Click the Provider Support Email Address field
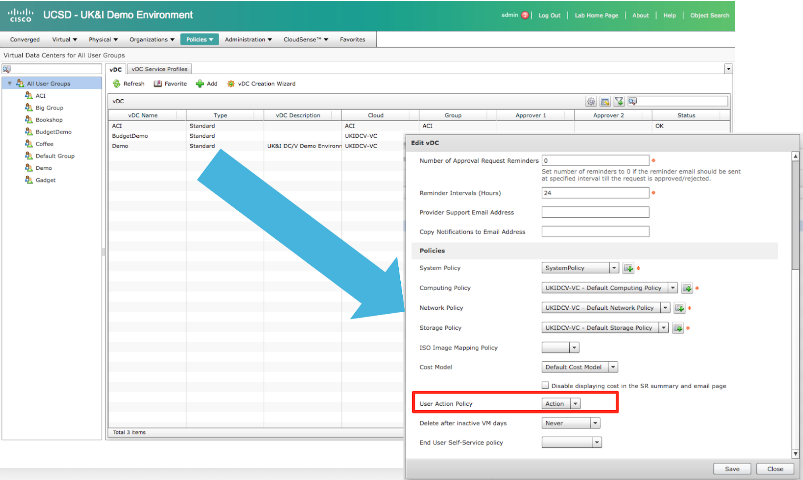Viewport: 803px width, 480px height. point(595,212)
